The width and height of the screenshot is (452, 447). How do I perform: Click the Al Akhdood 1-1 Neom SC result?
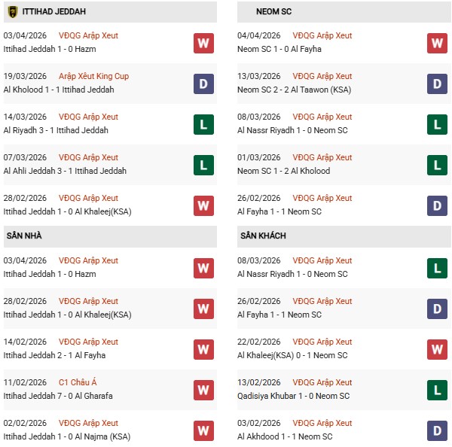point(285,436)
